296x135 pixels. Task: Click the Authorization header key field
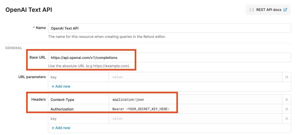(x=78, y=109)
